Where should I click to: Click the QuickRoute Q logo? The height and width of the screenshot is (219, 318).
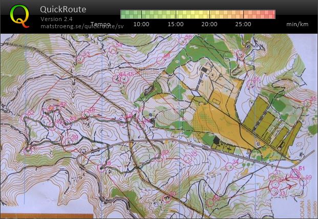pyautogui.click(x=19, y=16)
